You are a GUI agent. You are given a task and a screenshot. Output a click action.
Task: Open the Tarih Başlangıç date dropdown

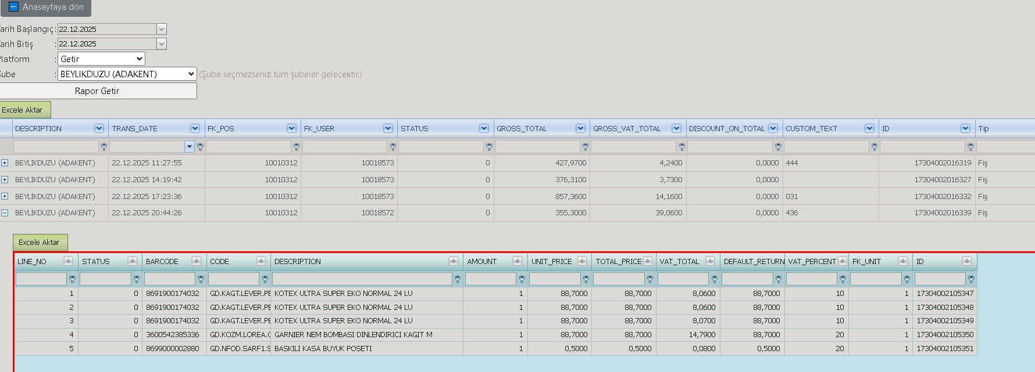(162, 29)
